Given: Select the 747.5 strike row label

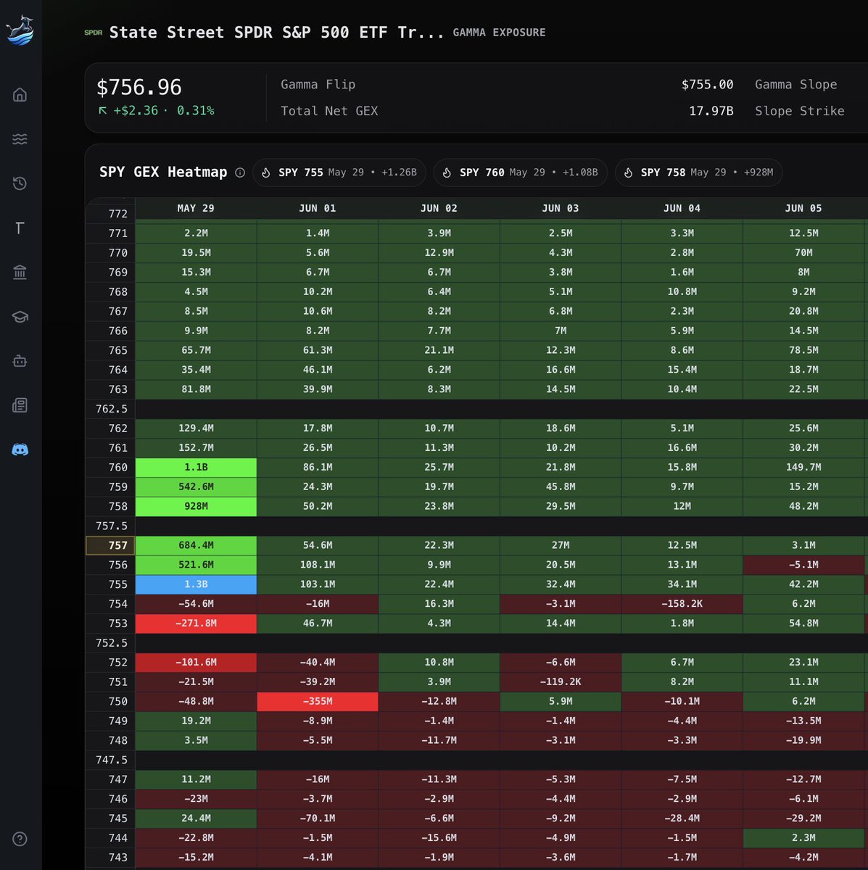Looking at the screenshot, I should 111,760.
